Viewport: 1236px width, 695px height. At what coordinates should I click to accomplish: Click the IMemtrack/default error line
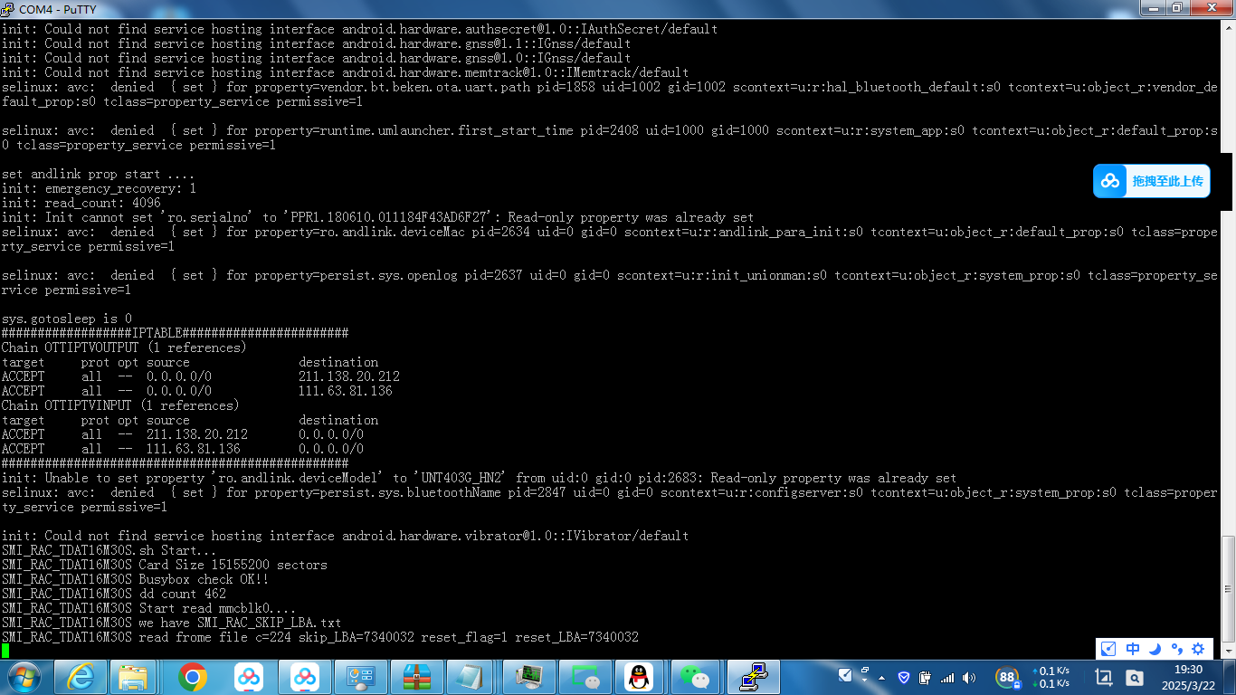345,72
